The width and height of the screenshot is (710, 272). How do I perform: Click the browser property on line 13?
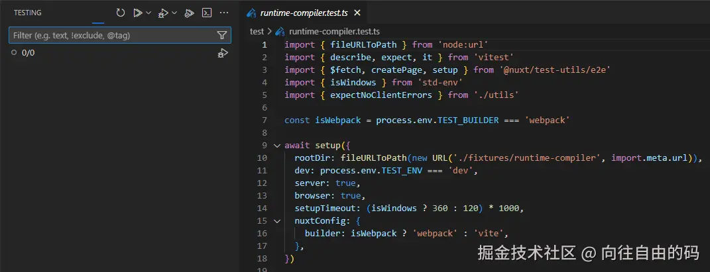313,196
